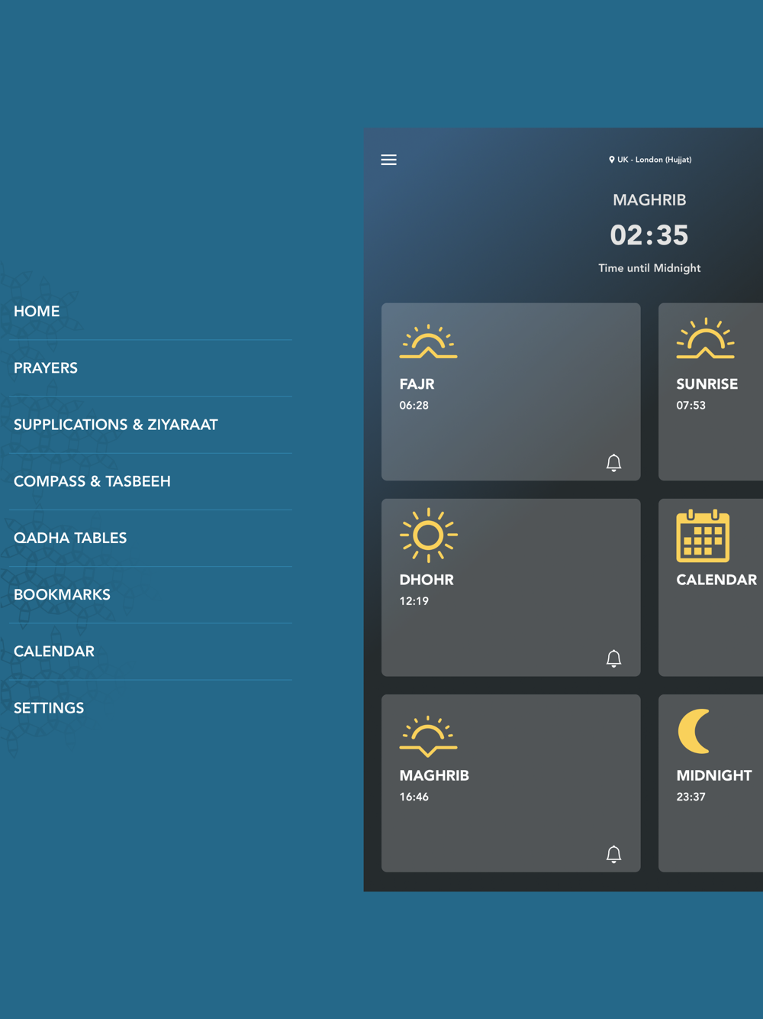Click the Dhohr full sun icon

tap(428, 535)
